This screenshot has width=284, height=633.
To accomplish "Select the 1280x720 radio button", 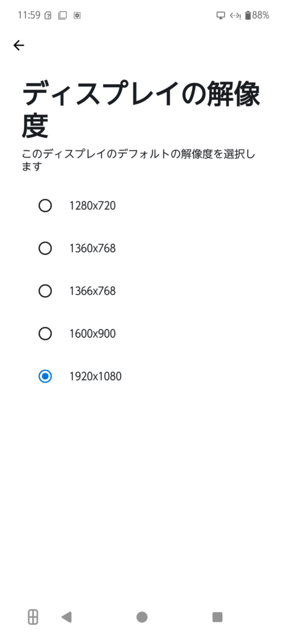I will coord(45,206).
